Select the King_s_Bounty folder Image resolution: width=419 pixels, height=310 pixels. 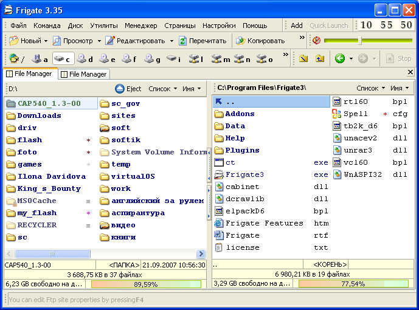coord(44,188)
